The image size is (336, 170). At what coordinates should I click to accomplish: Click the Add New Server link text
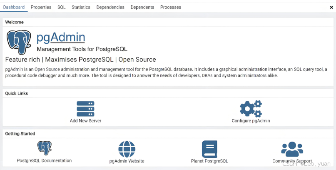pyautogui.click(x=85, y=121)
